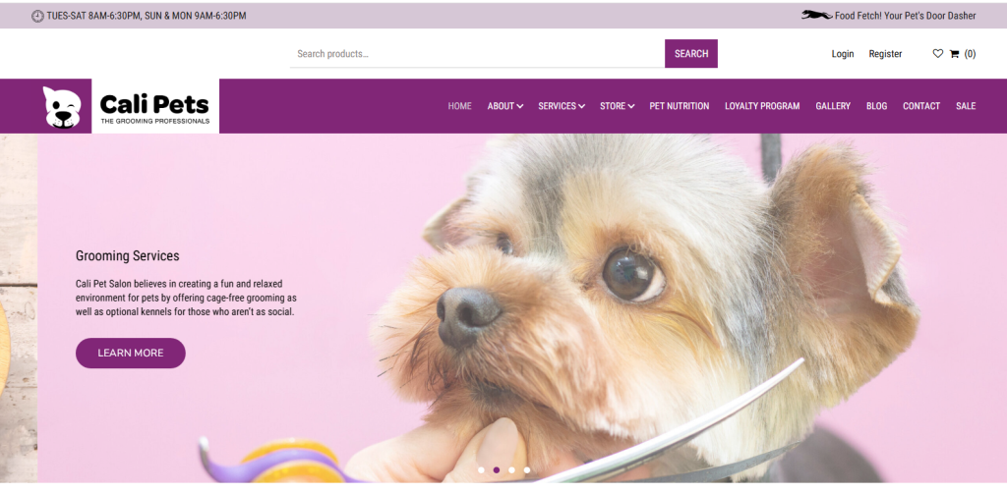Click the running dog Food Fetch icon
Screen dimensions: 1007x493
(817, 15)
